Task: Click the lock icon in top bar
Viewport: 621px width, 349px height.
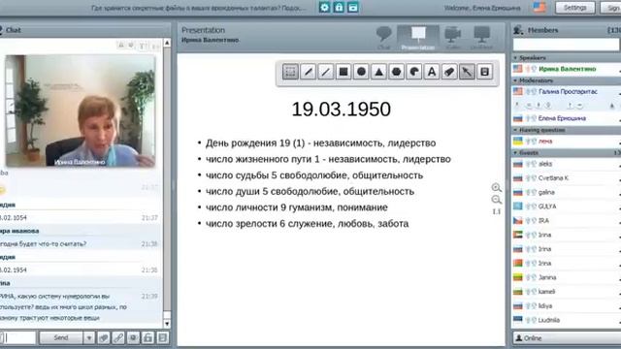Action: point(339,7)
